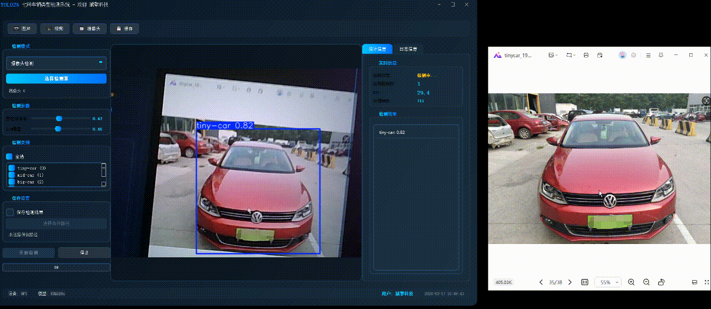Click the 开始检测 start button
Image resolution: width=711 pixels, height=309 pixels.
pyautogui.click(x=28, y=252)
